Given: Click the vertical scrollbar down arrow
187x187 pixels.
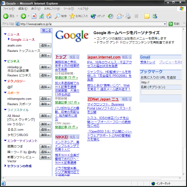Looking at the screenshot, I should click(184, 174).
